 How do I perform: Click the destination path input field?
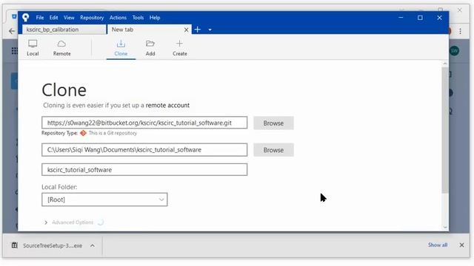[144, 149]
